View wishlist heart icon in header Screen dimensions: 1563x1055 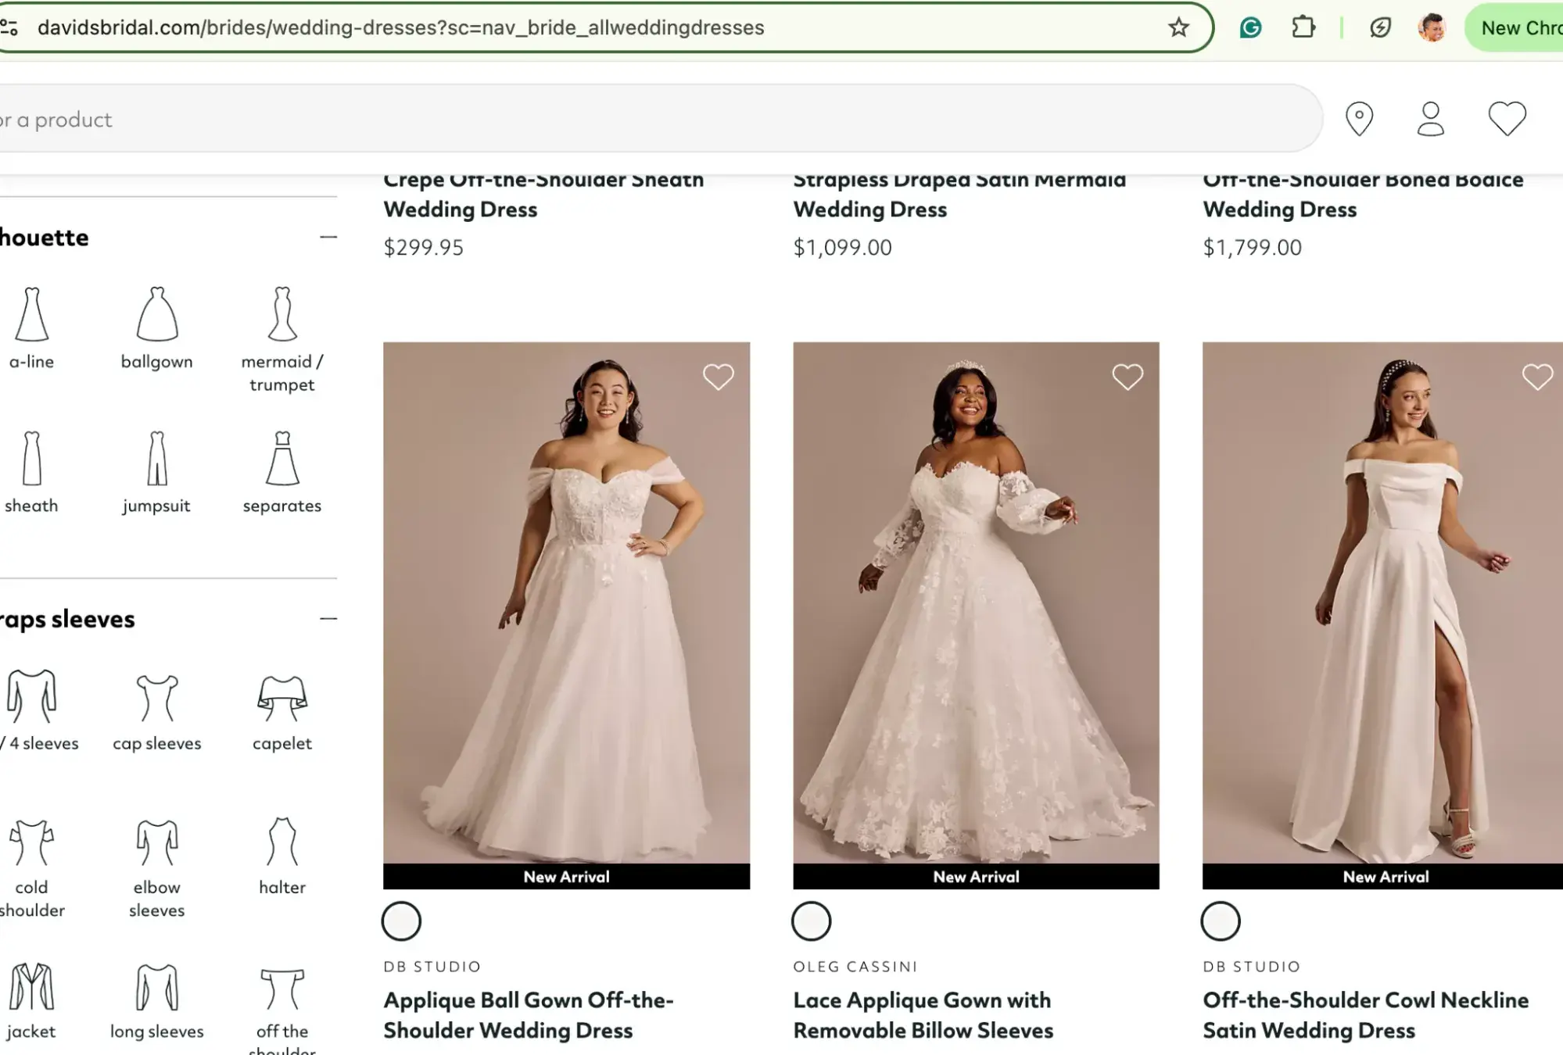pos(1507,119)
